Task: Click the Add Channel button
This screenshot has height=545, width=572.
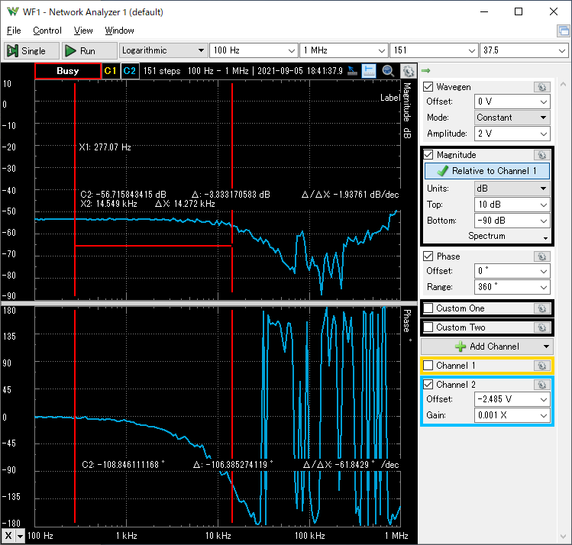Action: [x=487, y=347]
